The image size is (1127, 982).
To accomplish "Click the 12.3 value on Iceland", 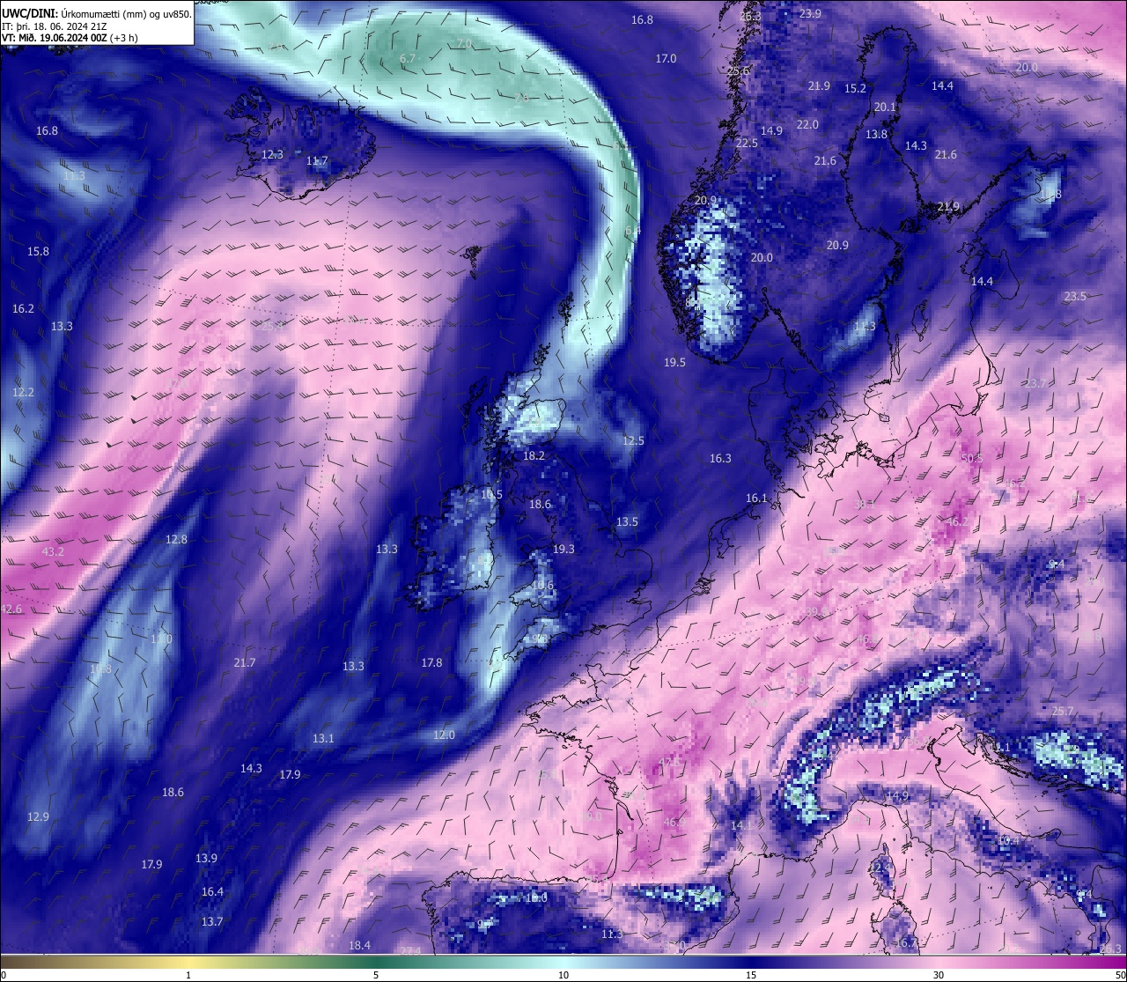I will (x=272, y=154).
